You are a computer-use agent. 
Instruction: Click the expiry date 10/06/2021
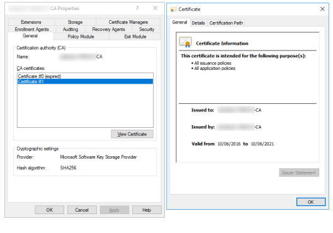[x=262, y=144]
